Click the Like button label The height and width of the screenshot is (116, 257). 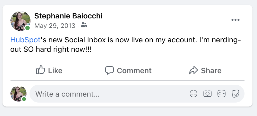click(55, 71)
